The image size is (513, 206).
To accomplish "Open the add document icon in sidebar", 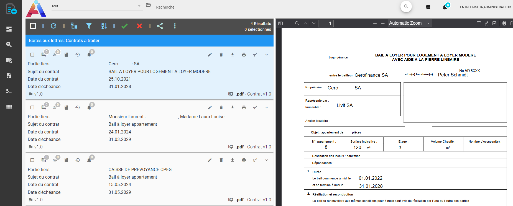I will pos(9,76).
